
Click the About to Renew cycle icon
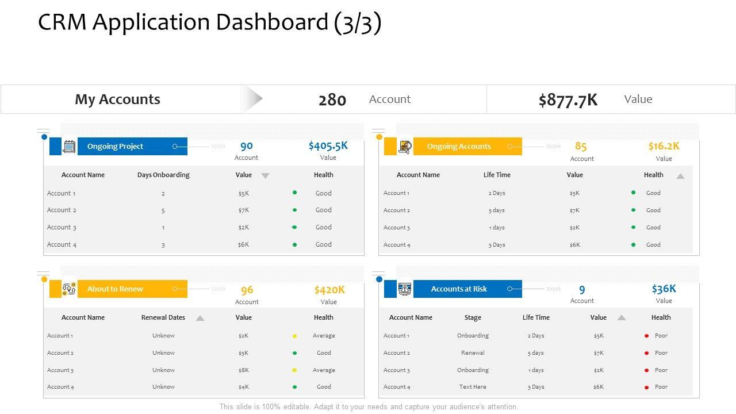(69, 289)
